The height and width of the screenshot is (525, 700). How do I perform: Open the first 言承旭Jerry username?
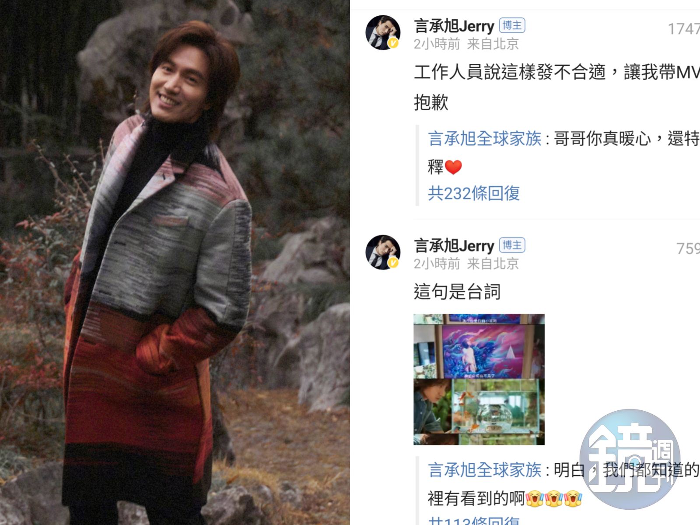(454, 26)
